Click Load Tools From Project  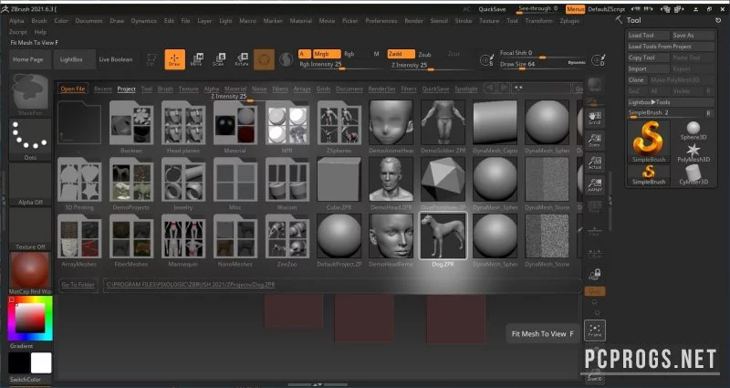(671, 47)
